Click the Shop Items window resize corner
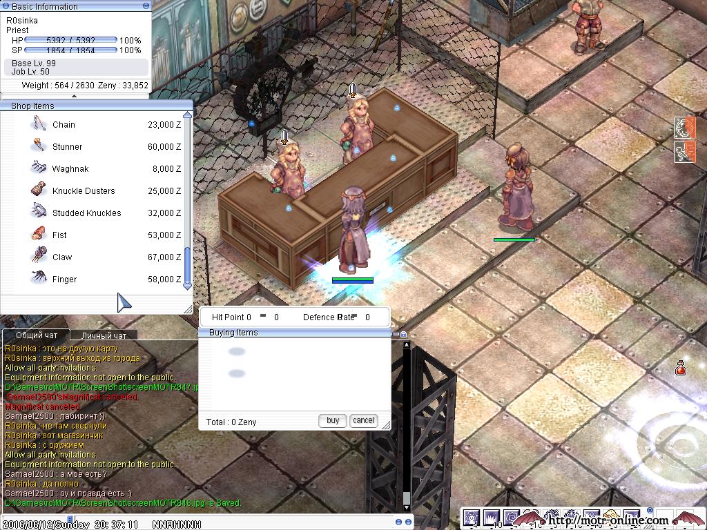Image resolution: width=707 pixels, height=530 pixels. click(x=188, y=308)
